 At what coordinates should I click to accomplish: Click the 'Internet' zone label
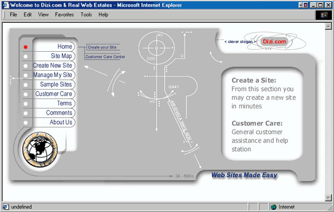point(287,207)
